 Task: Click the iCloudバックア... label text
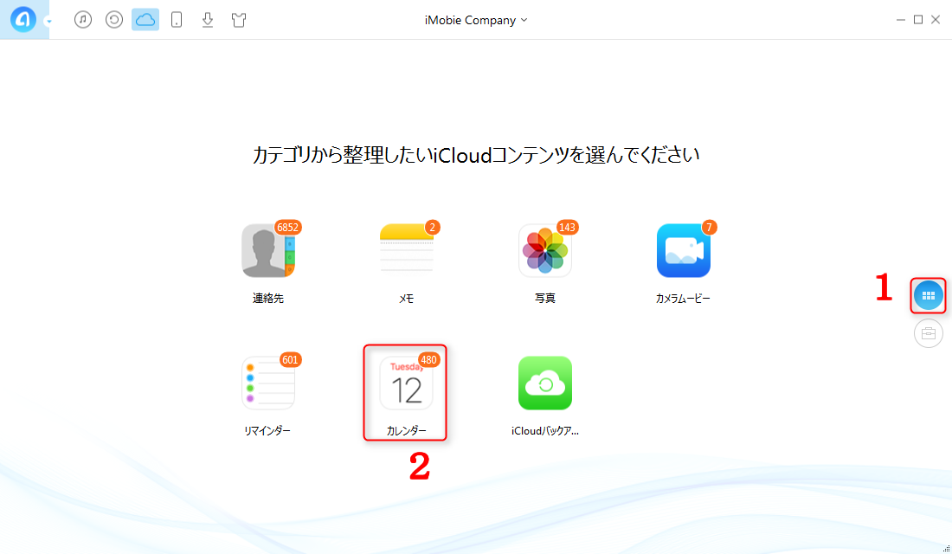click(544, 431)
